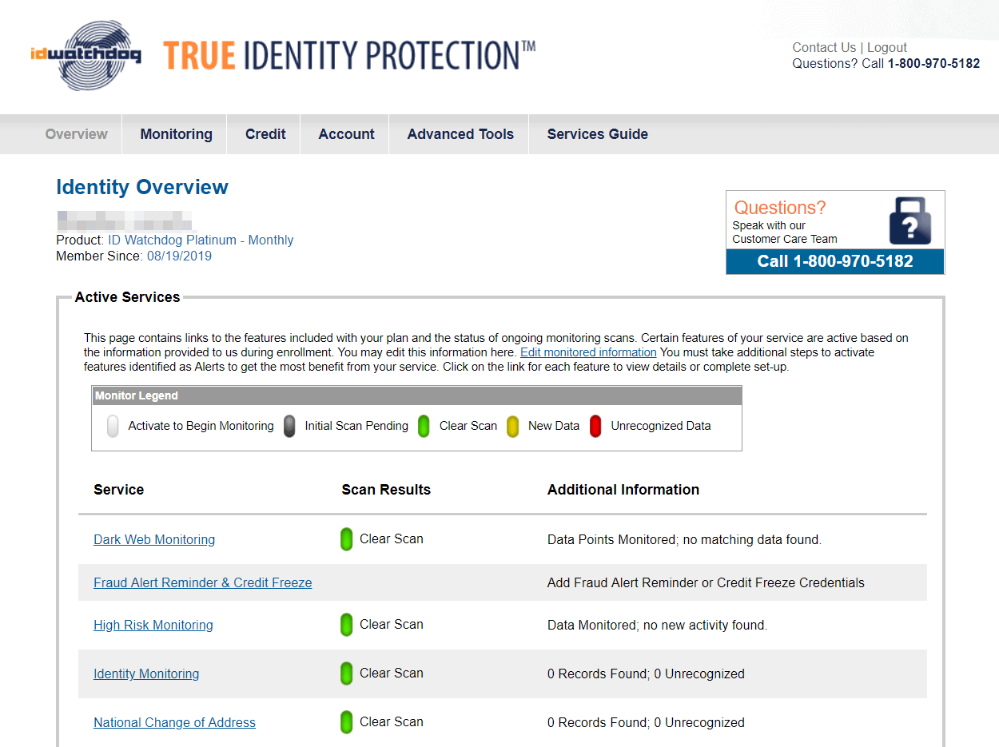Image resolution: width=999 pixels, height=747 pixels.
Task: Click the yellow New Data legend icon
Action: [x=513, y=427]
